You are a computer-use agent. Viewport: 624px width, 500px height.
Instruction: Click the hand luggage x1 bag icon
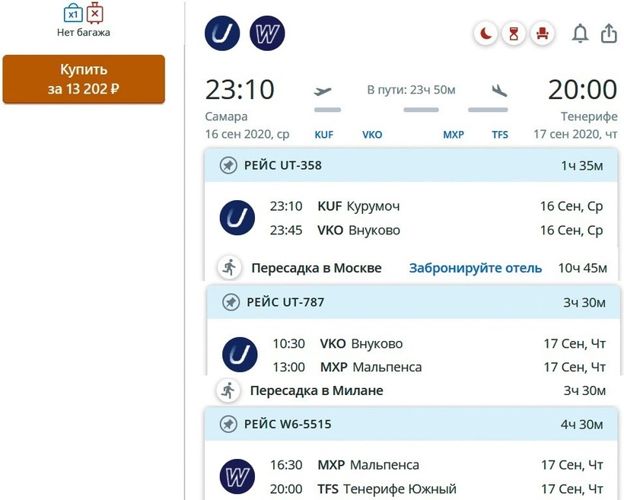[73, 14]
